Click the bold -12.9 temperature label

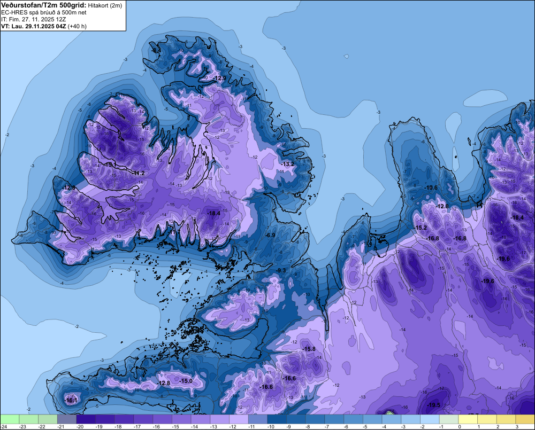220,79
